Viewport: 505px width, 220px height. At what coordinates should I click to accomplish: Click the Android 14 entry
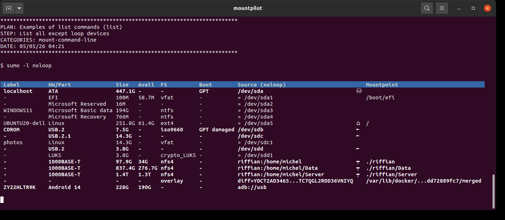(x=65, y=187)
